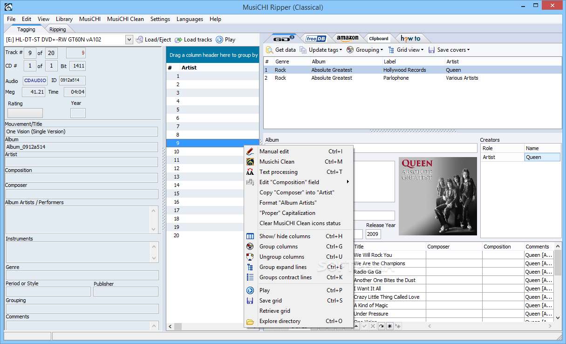Open the Library menu

[64, 19]
